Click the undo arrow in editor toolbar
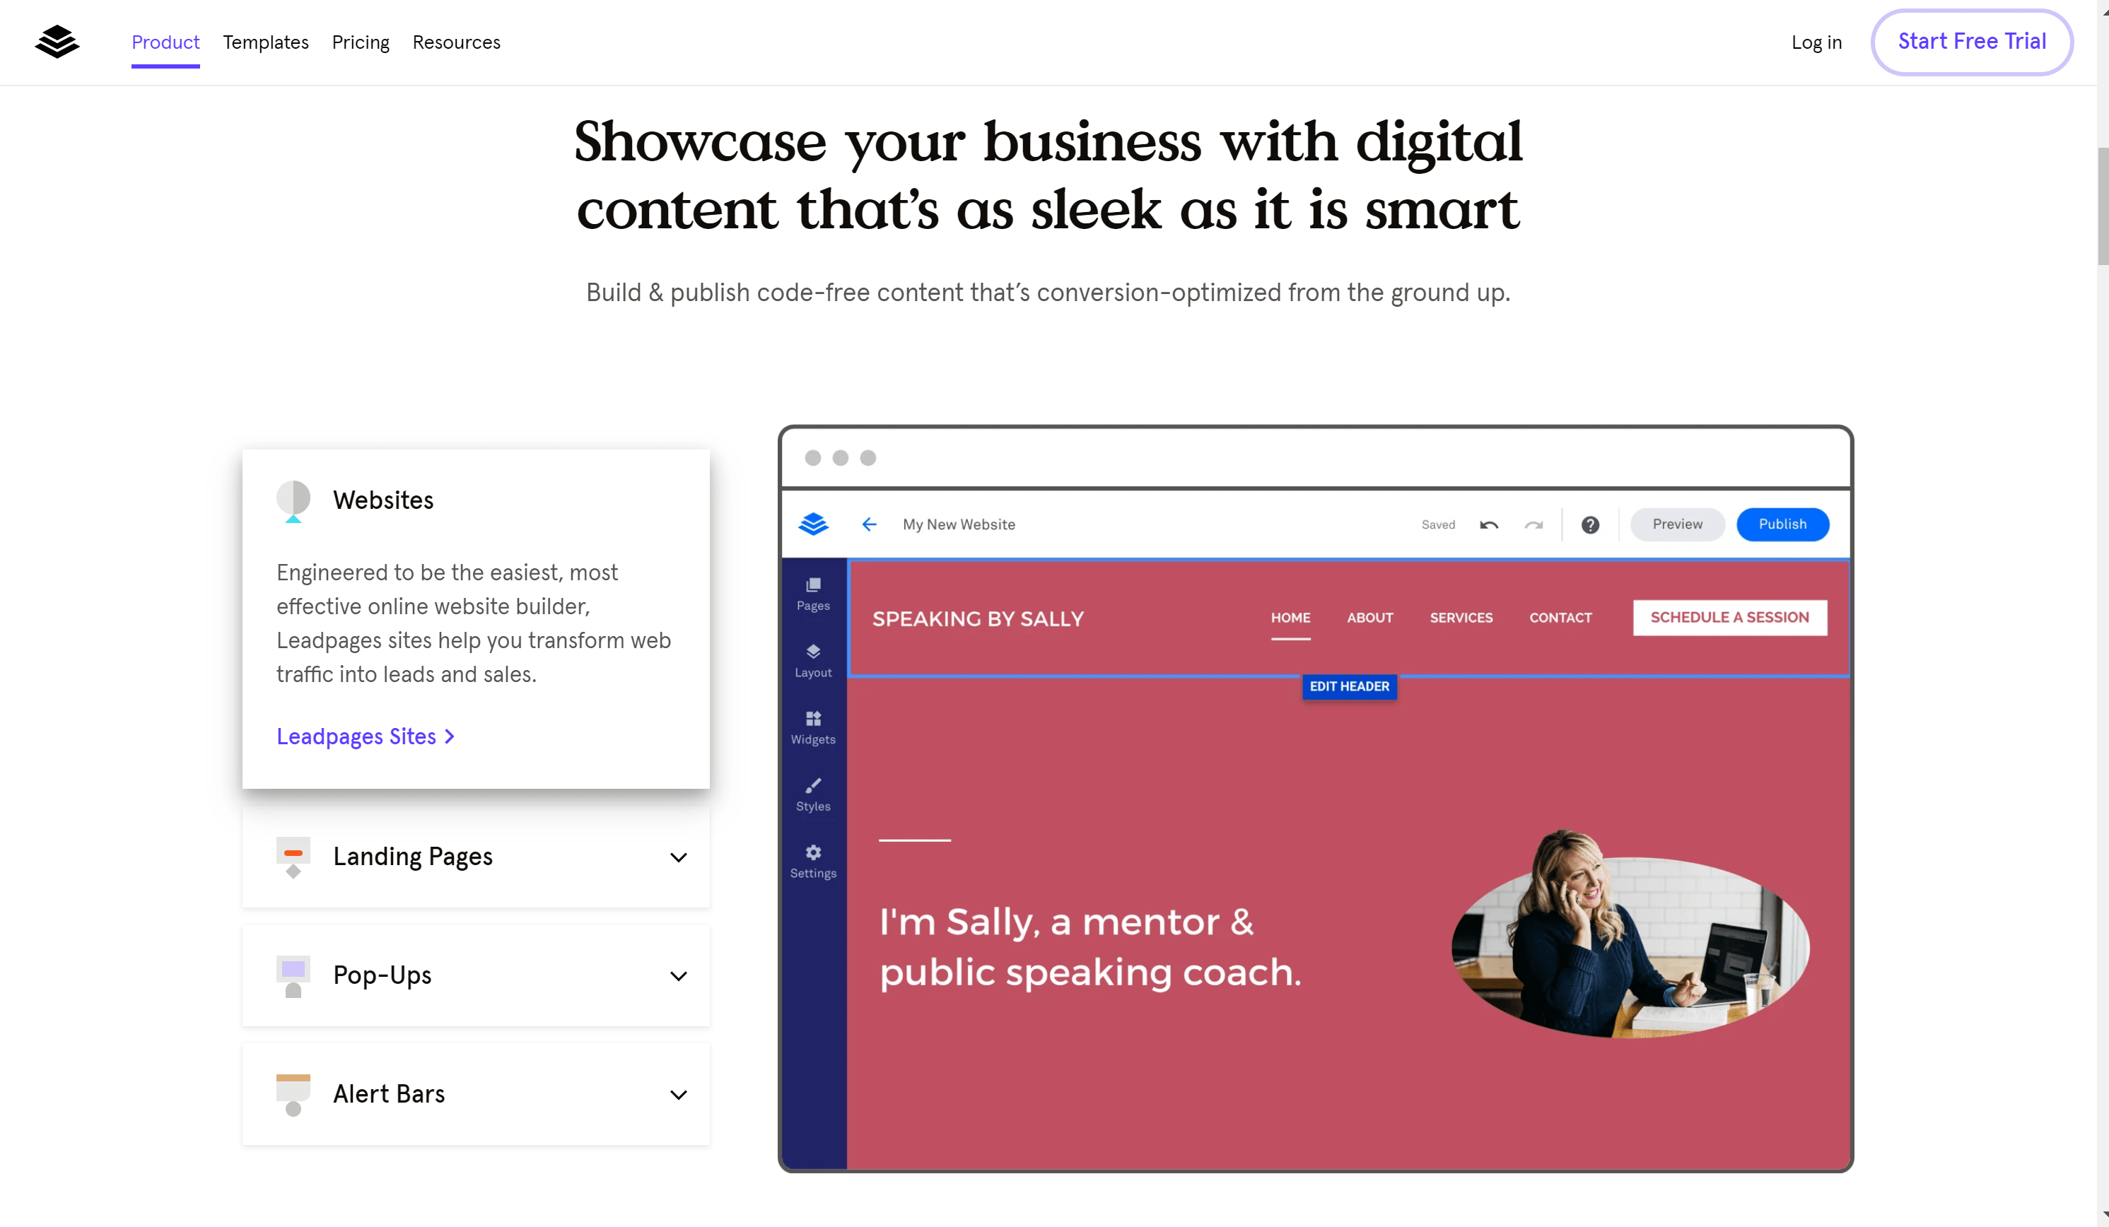The height and width of the screenshot is (1227, 2109). point(1490,523)
